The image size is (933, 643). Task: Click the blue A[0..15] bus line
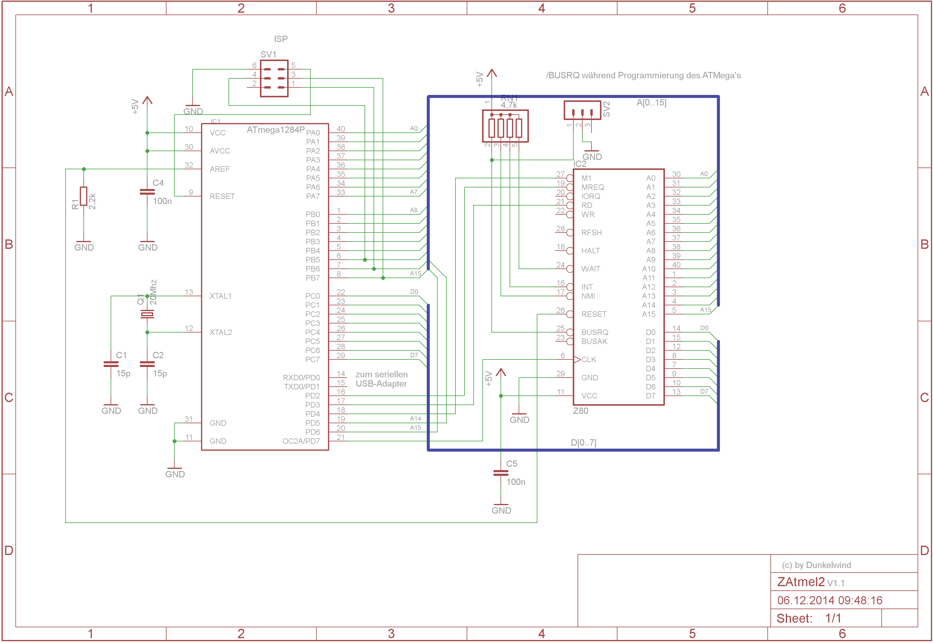[x=573, y=97]
